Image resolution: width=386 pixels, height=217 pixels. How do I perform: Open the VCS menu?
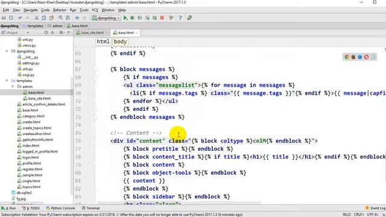[x=95, y=10]
